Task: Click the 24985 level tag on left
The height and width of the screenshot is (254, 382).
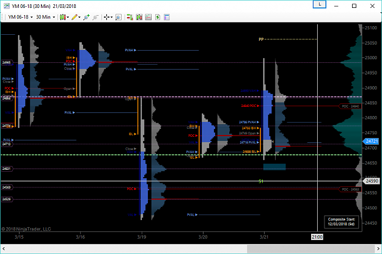Action: click(x=7, y=62)
